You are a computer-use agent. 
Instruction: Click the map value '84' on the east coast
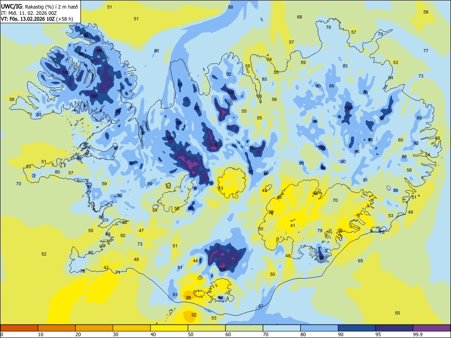[x=390, y=78]
